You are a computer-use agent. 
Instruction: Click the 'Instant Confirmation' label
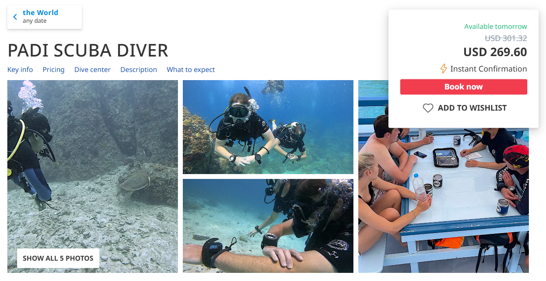click(489, 69)
